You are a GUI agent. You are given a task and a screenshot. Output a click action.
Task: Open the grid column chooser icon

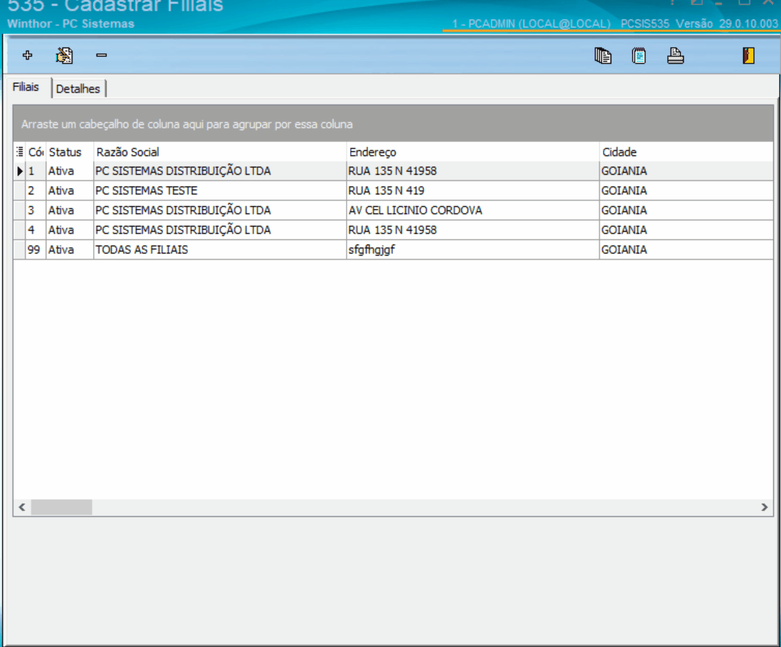click(x=19, y=151)
